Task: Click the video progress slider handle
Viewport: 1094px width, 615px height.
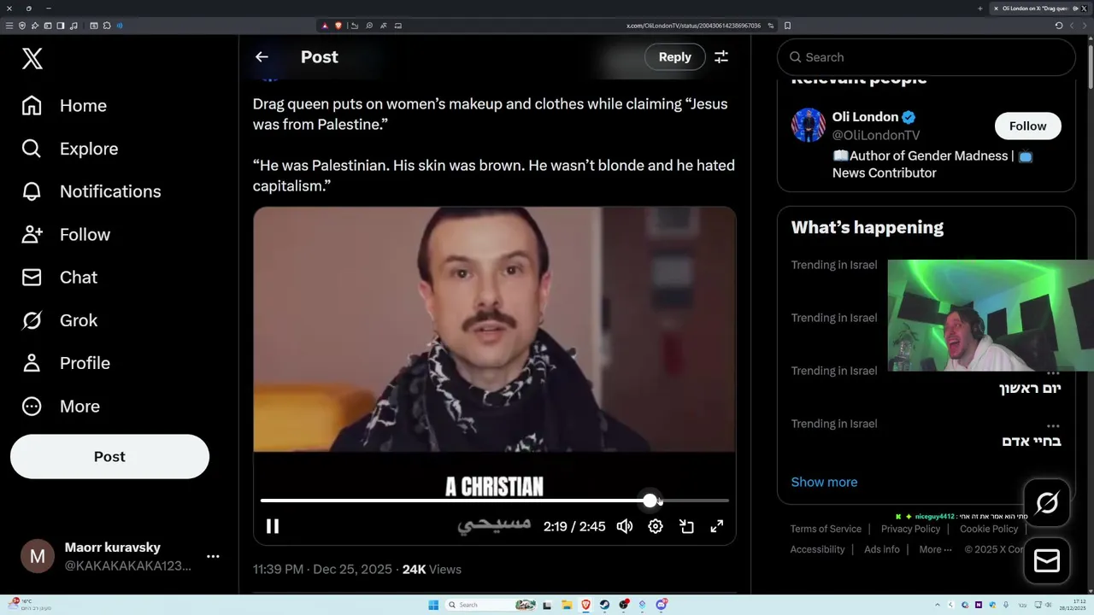Action: click(650, 501)
